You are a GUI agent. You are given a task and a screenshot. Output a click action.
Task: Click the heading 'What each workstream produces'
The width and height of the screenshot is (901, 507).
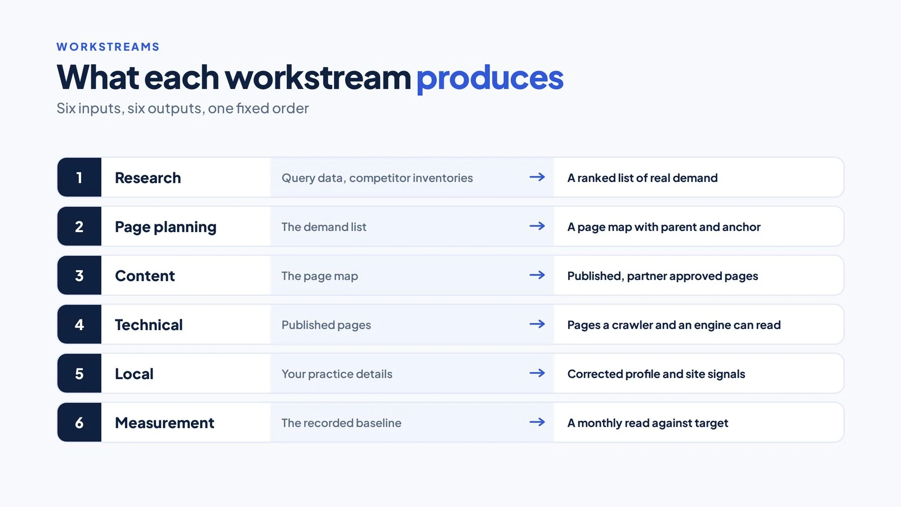click(x=310, y=77)
